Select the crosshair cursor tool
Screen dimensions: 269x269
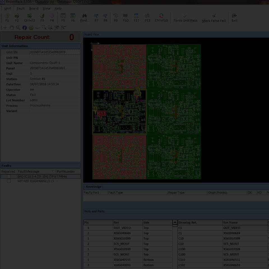[5, 28]
